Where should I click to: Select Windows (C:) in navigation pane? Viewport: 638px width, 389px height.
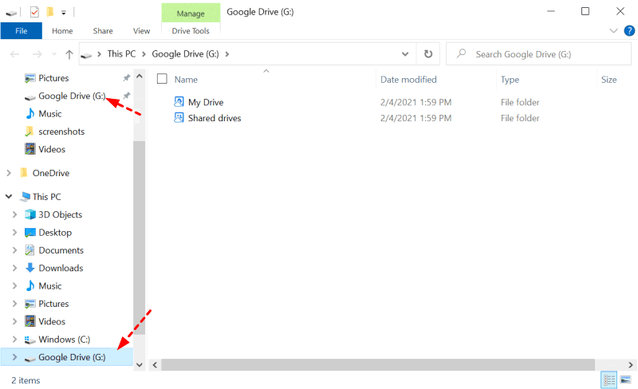[65, 340]
